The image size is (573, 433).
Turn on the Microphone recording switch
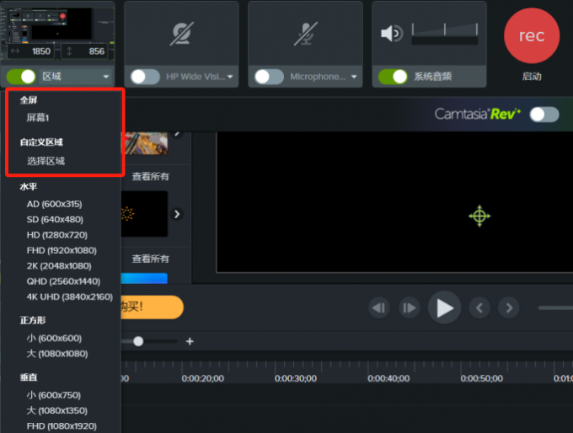(270, 77)
